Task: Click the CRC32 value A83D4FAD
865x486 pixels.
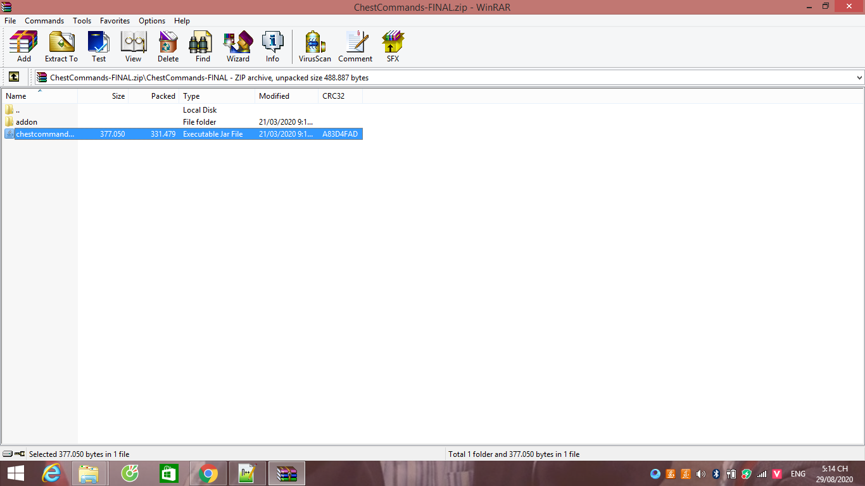Action: coord(340,134)
